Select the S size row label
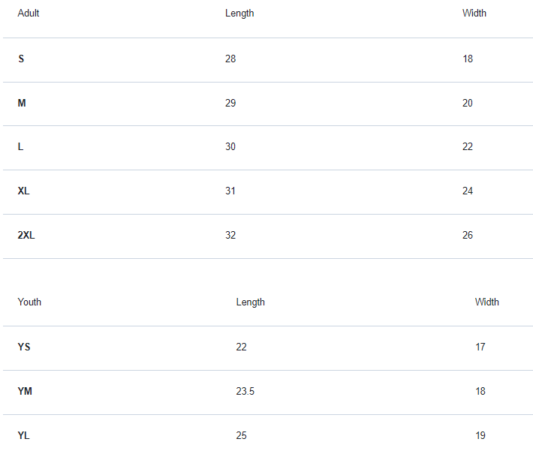Image resolution: width=533 pixels, height=457 pixels. coord(21,59)
